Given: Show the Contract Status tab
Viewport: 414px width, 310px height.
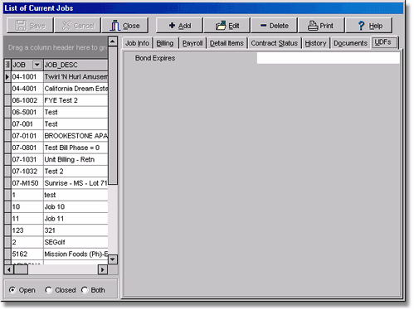Looking at the screenshot, I should click(274, 43).
